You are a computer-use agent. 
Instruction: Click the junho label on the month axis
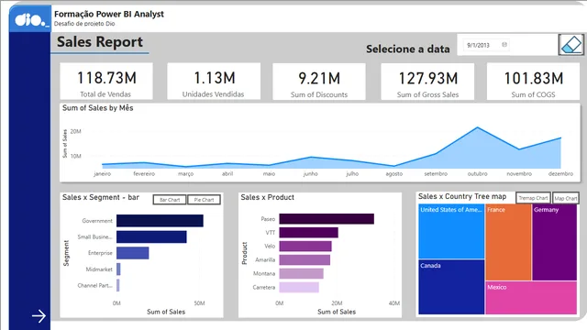(x=311, y=174)
